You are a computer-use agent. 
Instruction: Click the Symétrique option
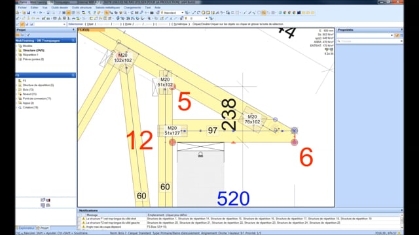(x=181, y=24)
